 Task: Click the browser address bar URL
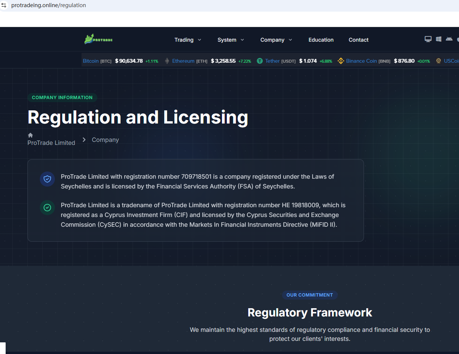click(x=48, y=5)
